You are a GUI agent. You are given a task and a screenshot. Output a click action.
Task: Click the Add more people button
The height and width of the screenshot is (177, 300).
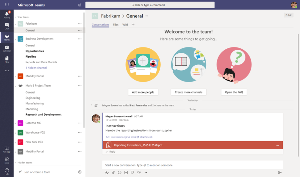143,92
